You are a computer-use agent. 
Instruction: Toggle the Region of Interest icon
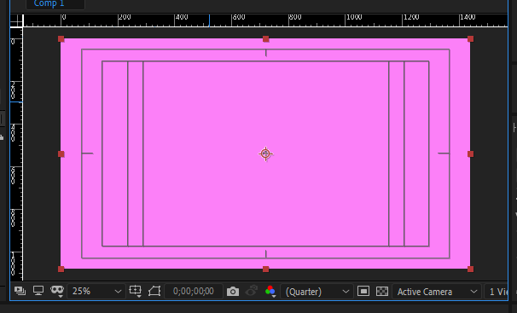click(x=363, y=292)
